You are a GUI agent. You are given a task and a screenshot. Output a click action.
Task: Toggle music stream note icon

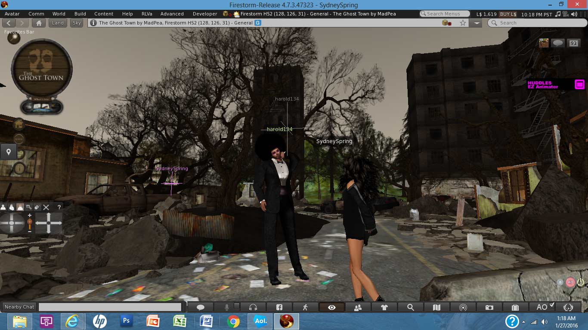click(558, 14)
